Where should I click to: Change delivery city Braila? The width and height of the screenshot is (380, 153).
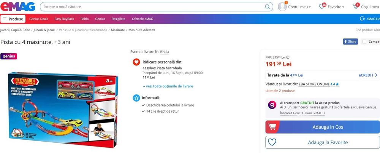click(165, 52)
